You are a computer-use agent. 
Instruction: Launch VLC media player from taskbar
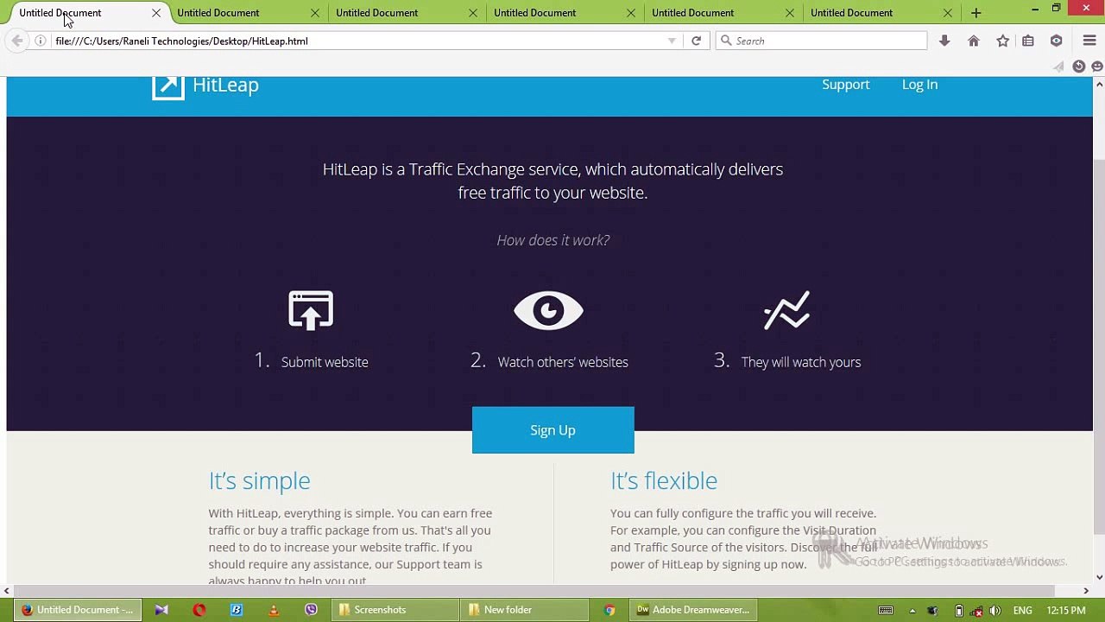click(274, 610)
